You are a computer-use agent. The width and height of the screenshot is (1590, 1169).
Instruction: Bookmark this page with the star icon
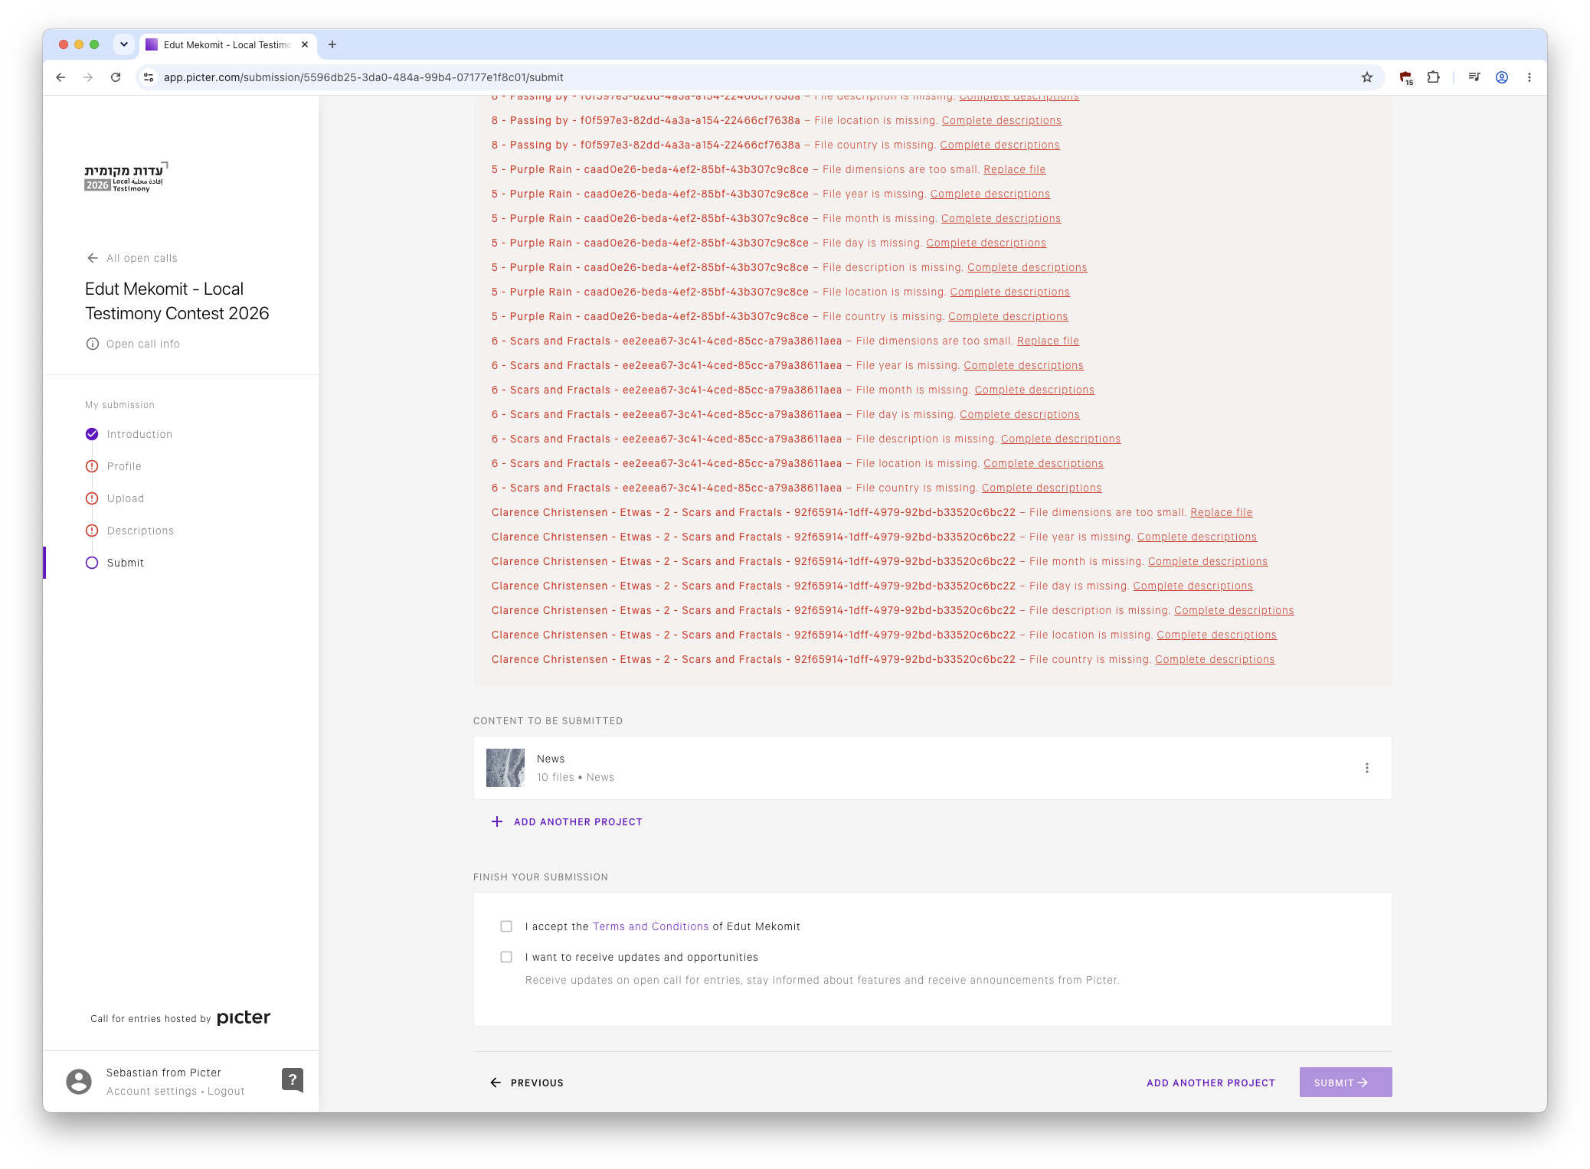(x=1367, y=77)
